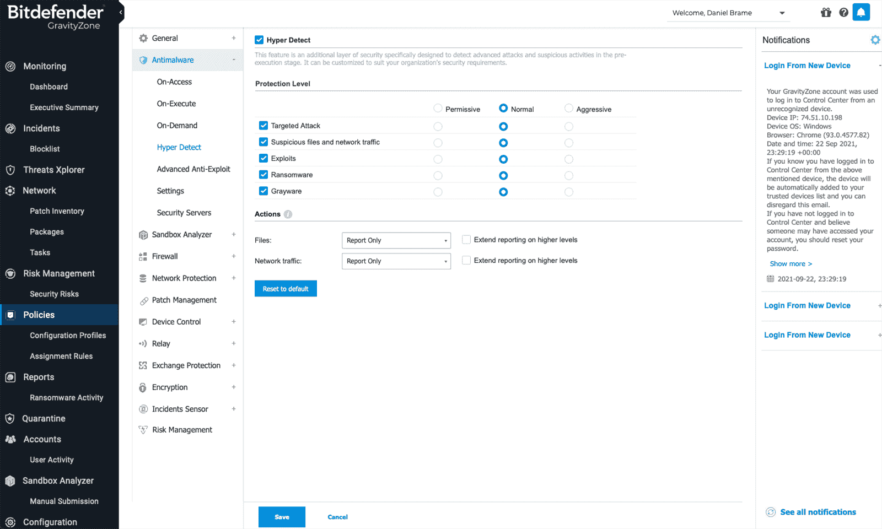Click the Firewall icon in policy menu
The height and width of the screenshot is (529, 882).
point(143,256)
